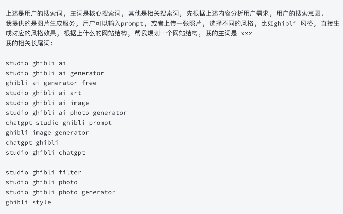Place cursor on "chatgpt studio ghibli prompt"
The width and height of the screenshot is (343, 214).
[x=58, y=123]
